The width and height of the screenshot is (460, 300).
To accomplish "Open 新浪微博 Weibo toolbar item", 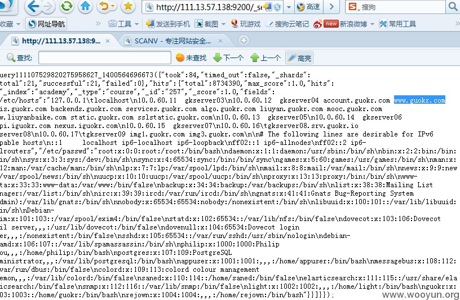I will coord(340,24).
